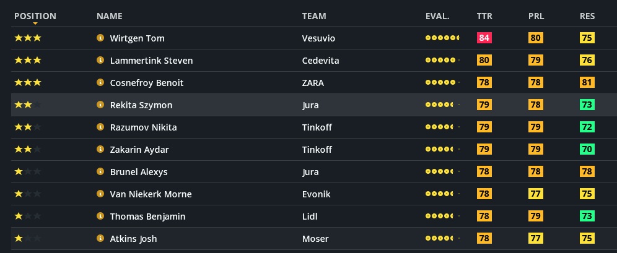
Task: Click the RES column header
Action: (587, 16)
